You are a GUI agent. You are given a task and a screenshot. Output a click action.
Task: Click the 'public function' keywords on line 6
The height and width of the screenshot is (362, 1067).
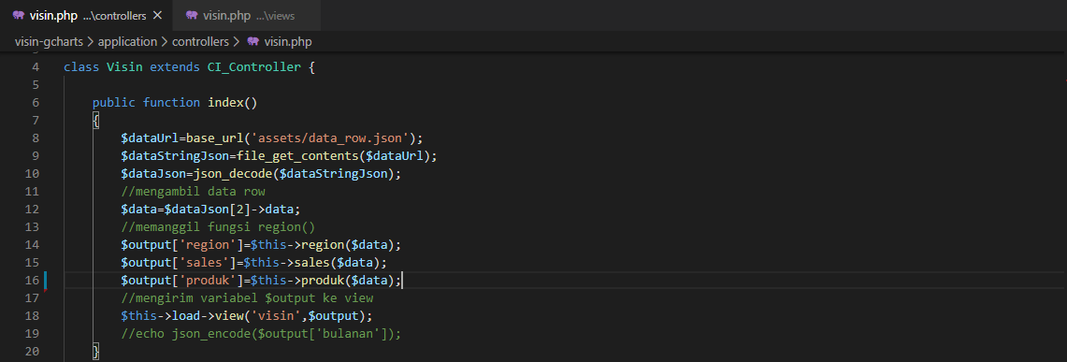click(x=146, y=103)
